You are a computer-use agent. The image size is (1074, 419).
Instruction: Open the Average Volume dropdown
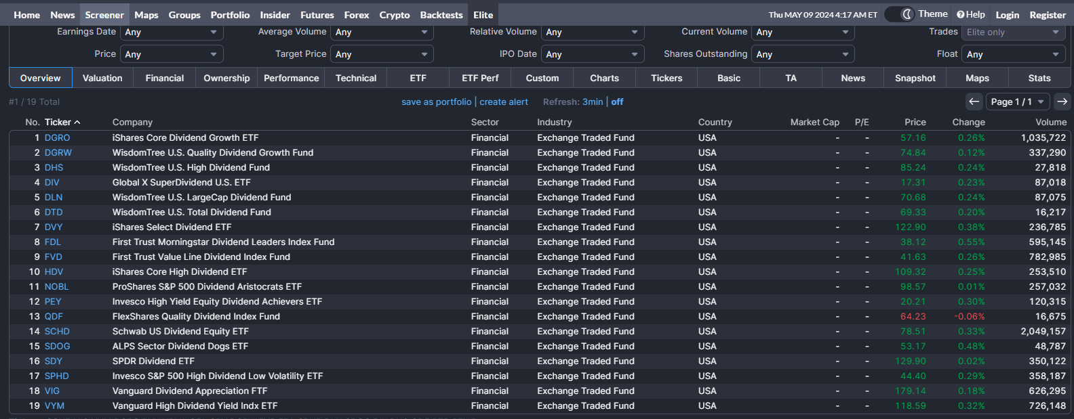pos(382,32)
